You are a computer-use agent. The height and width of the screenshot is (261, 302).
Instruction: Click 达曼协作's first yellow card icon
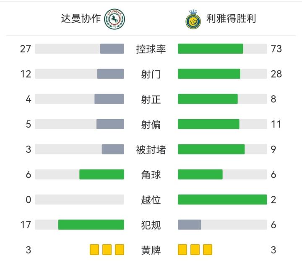pos(94,250)
